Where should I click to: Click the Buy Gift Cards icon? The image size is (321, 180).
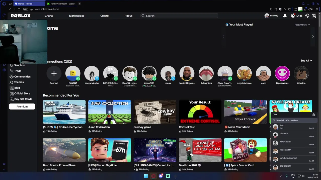point(11,99)
